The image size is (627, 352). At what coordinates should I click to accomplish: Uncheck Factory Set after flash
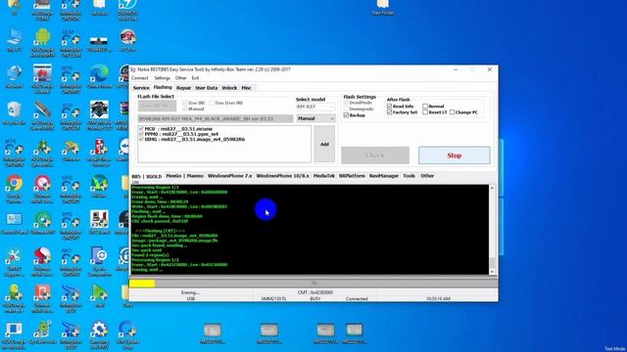(x=390, y=112)
